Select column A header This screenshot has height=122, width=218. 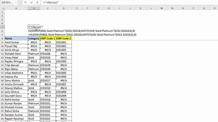(x=16, y=8)
